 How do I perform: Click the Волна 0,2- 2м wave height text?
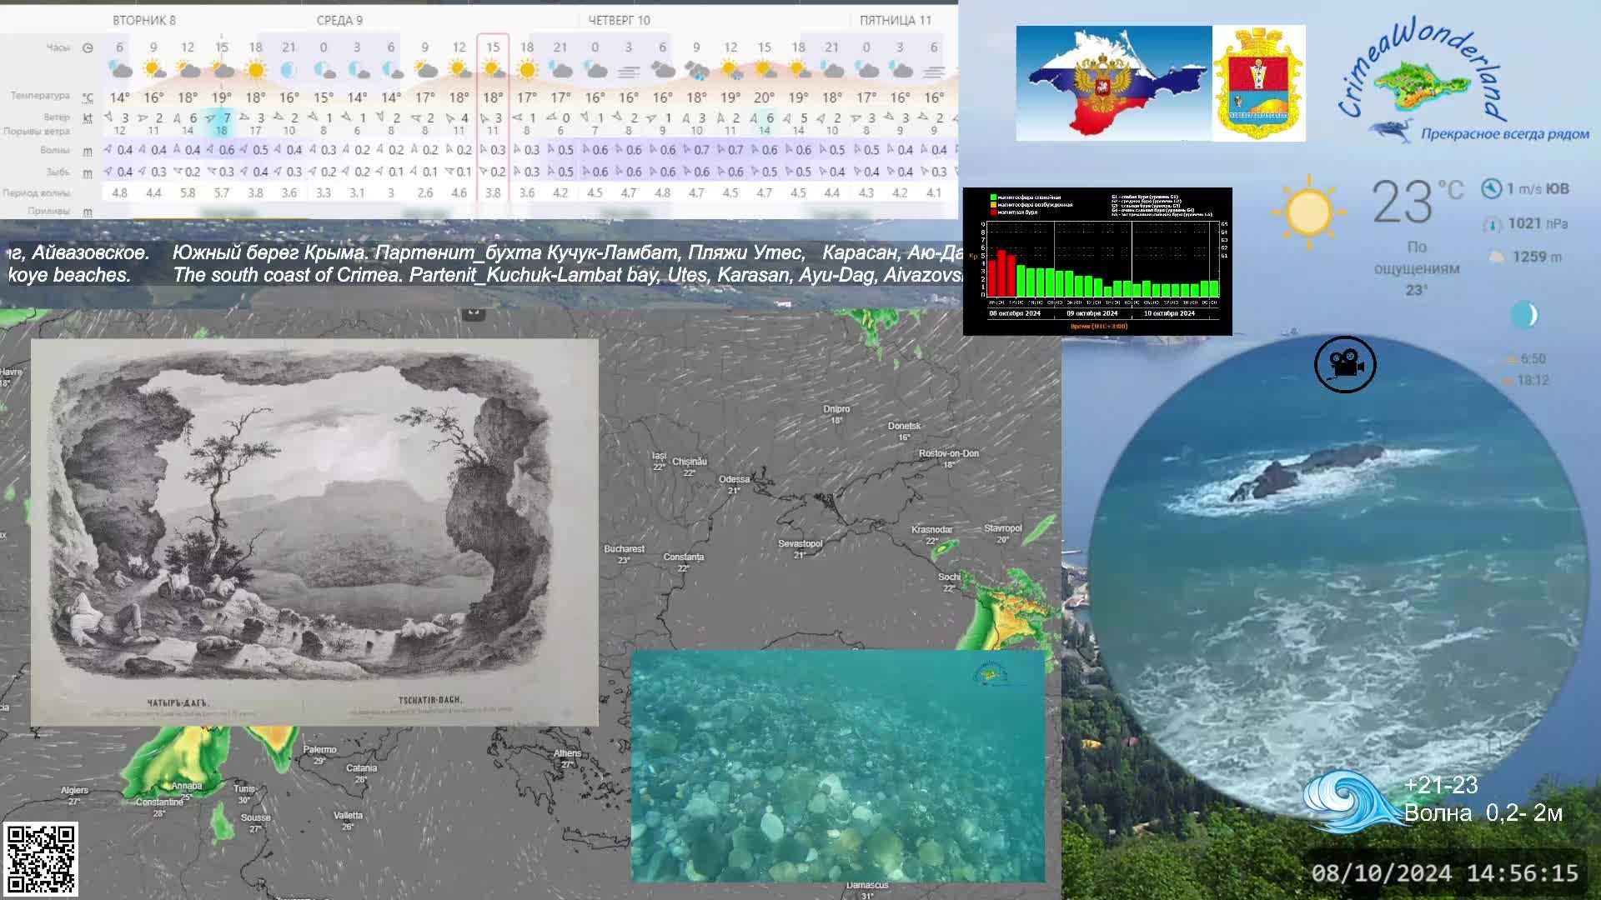click(1483, 813)
